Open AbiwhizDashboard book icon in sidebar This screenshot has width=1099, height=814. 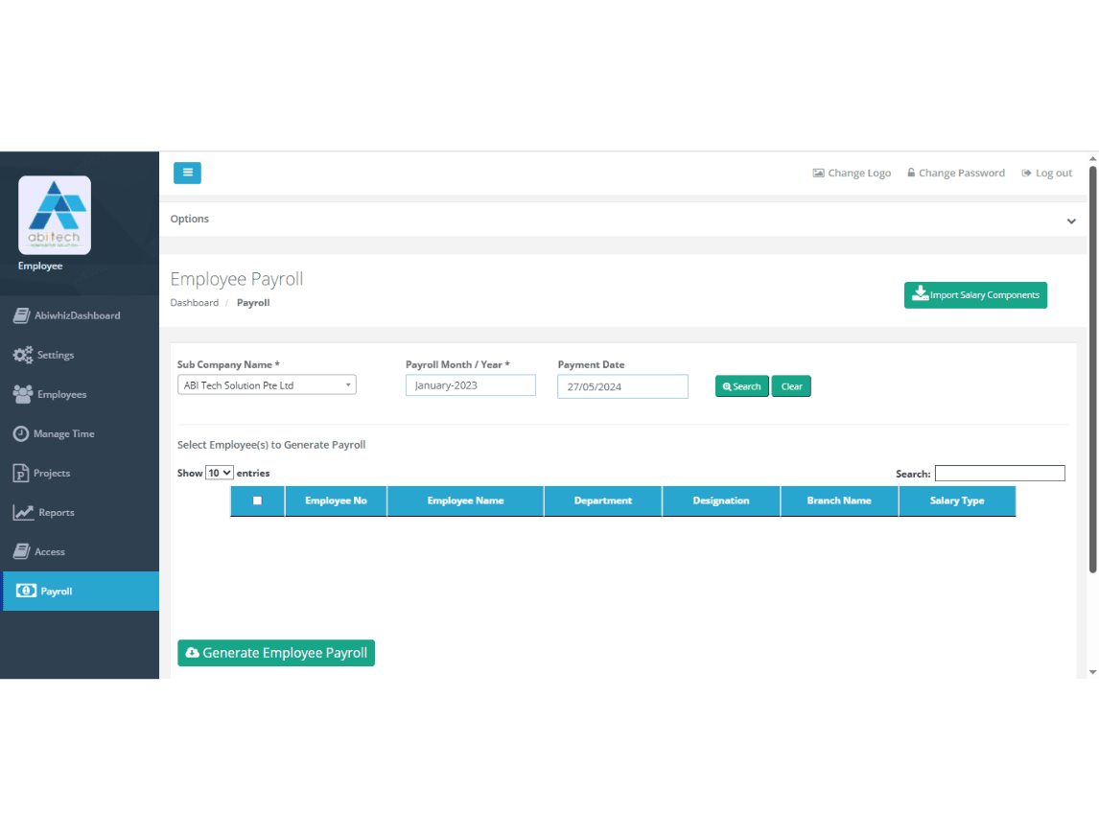(21, 315)
